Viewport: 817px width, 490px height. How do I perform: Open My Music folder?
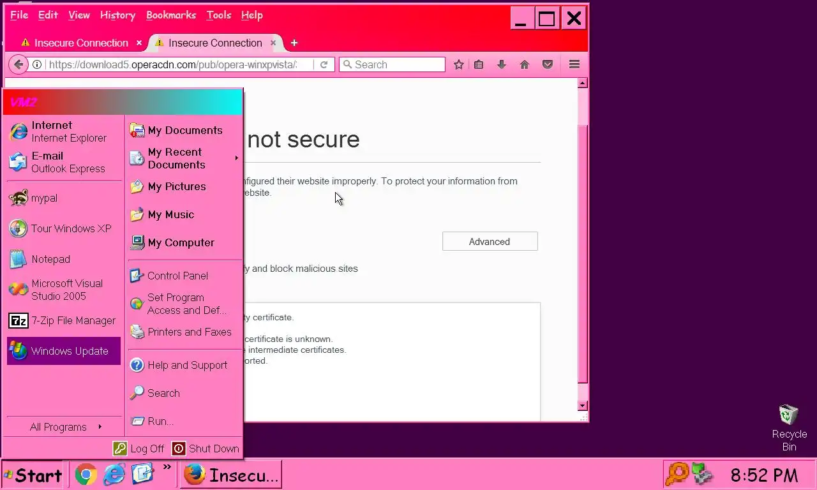184,214
